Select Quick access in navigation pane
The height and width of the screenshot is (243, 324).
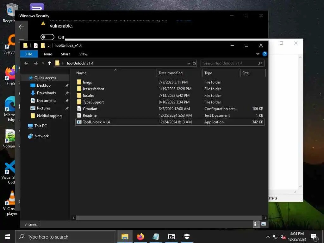click(45, 78)
